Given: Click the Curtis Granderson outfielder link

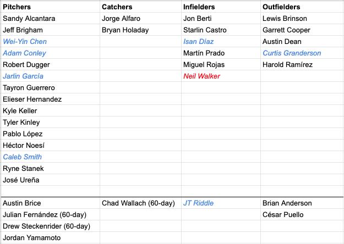Looking at the screenshot, I should coord(292,53).
